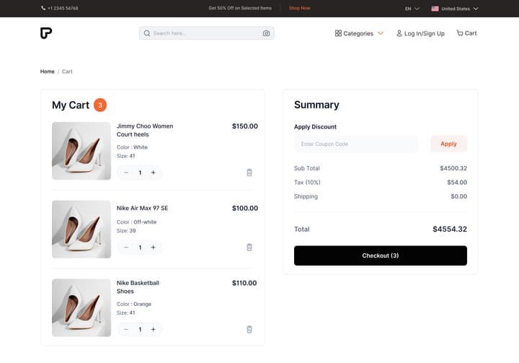Click the Checkout (3) button
519x363 pixels.
(381, 255)
